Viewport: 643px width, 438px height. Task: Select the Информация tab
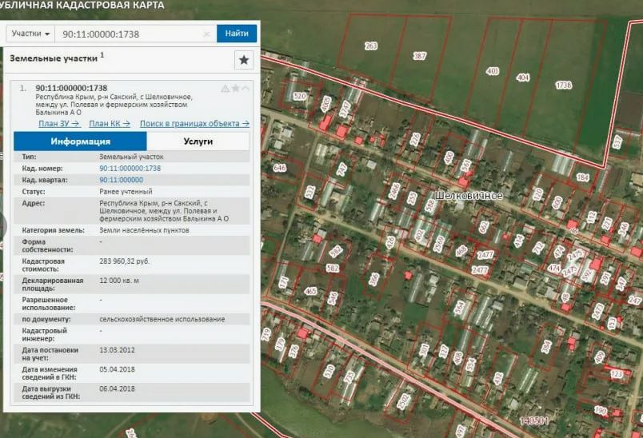(80, 141)
